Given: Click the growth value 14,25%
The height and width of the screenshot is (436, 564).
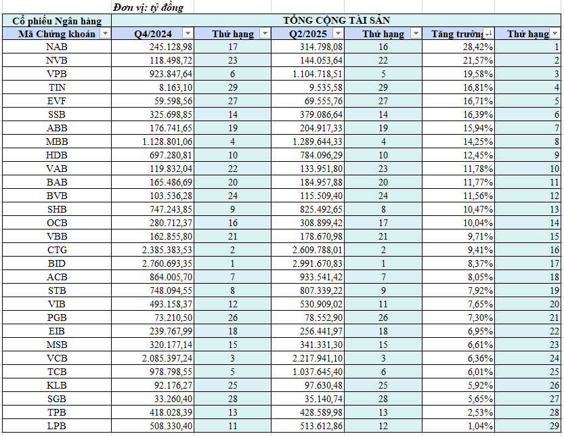Looking at the screenshot, I should (x=458, y=141).
